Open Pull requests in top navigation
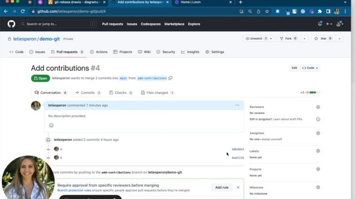 [x=113, y=24]
